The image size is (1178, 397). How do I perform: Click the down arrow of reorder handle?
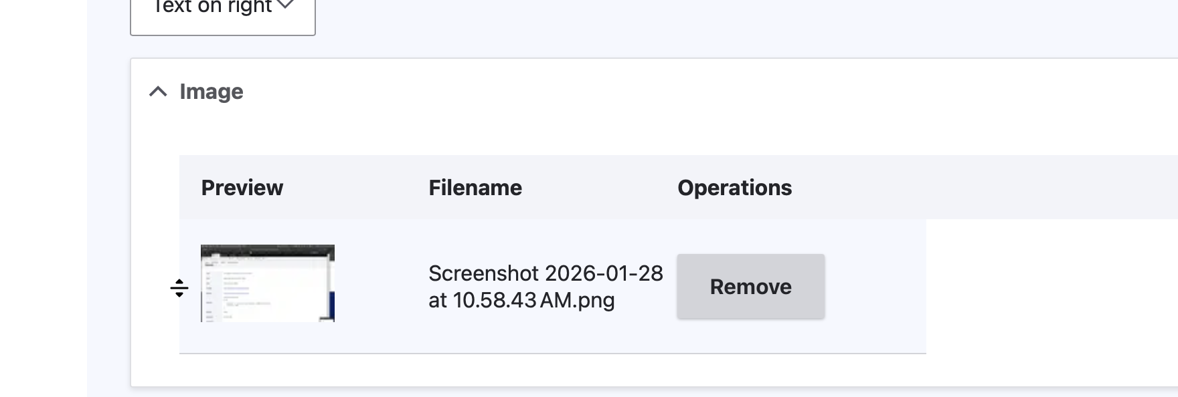pyautogui.click(x=179, y=295)
